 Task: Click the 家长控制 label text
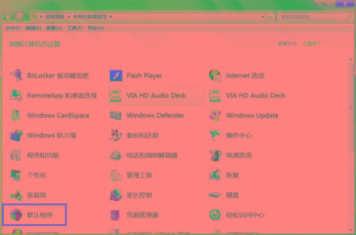point(139,195)
